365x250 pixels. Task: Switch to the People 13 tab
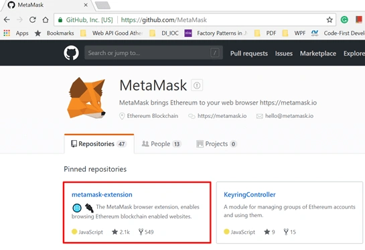pos(161,144)
